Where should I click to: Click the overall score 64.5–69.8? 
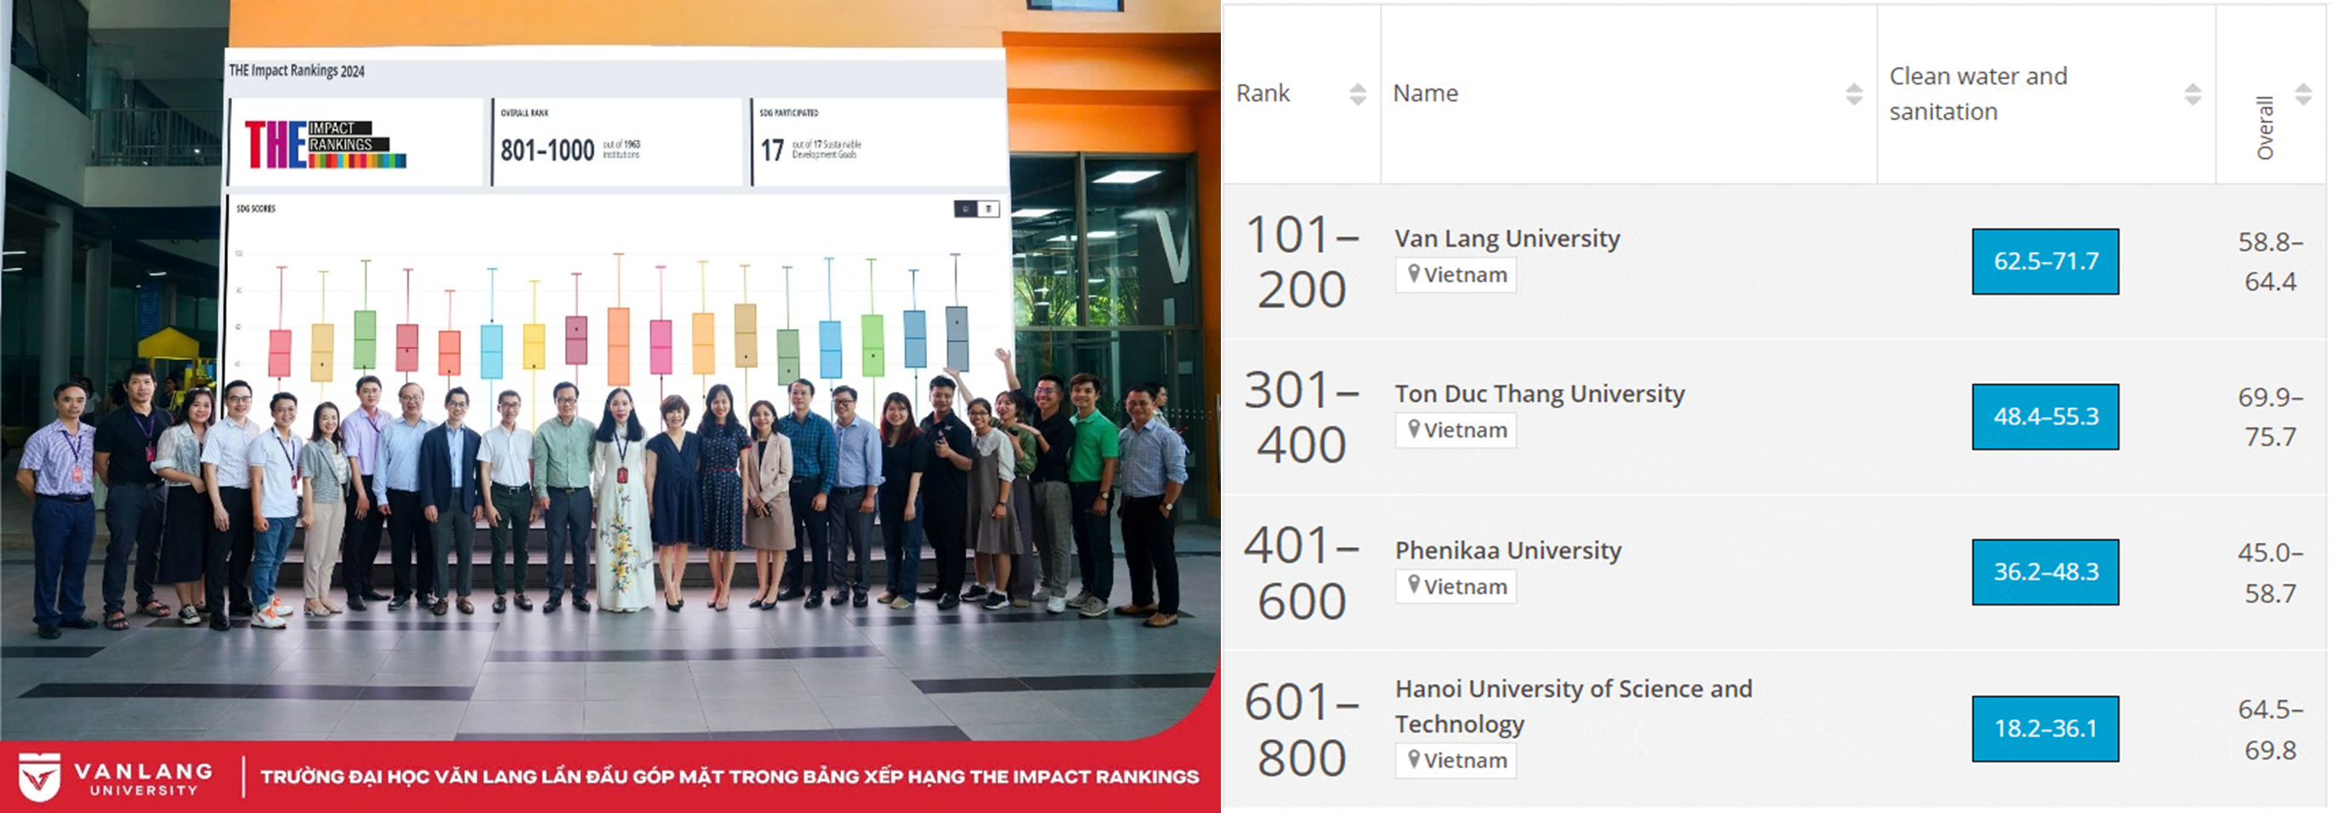[x=2269, y=730]
